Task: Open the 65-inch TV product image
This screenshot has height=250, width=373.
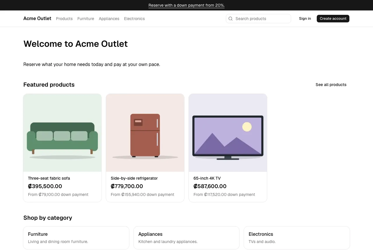Action: [x=228, y=133]
